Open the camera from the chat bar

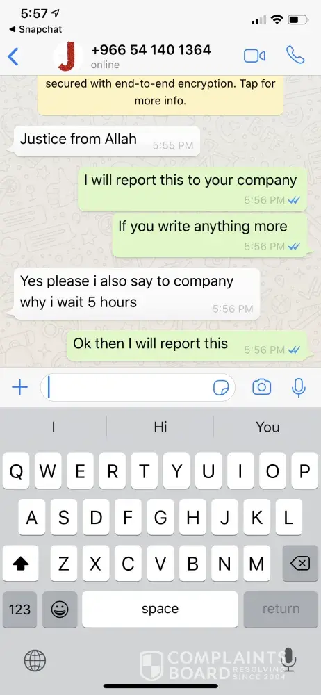pos(261,387)
